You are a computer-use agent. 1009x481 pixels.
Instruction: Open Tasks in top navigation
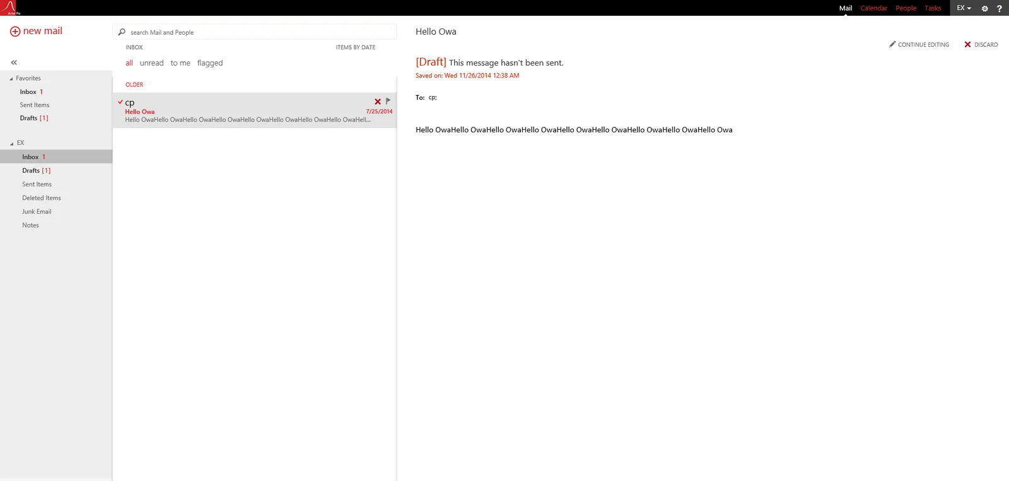pos(933,8)
